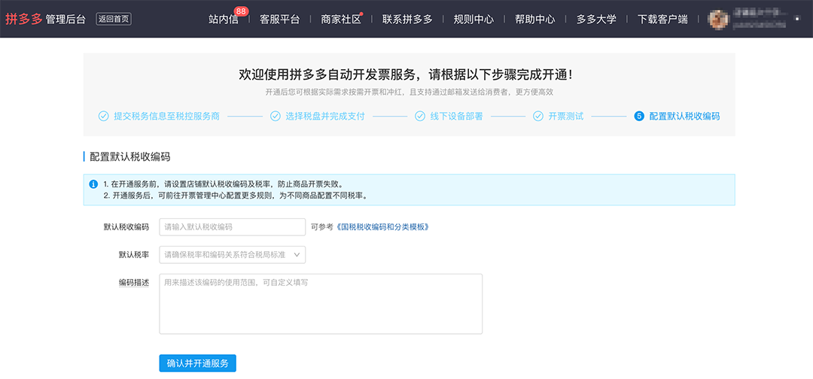This screenshot has width=813, height=379.
Task: Click the 管理后台 text
Action: [x=65, y=20]
